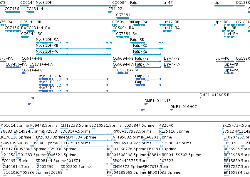Select protein Fatp-PD
Viewport: 250px width, 177px height.
click(148, 79)
